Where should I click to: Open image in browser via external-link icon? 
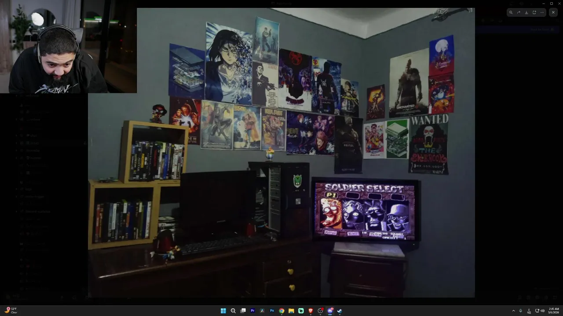534,12
